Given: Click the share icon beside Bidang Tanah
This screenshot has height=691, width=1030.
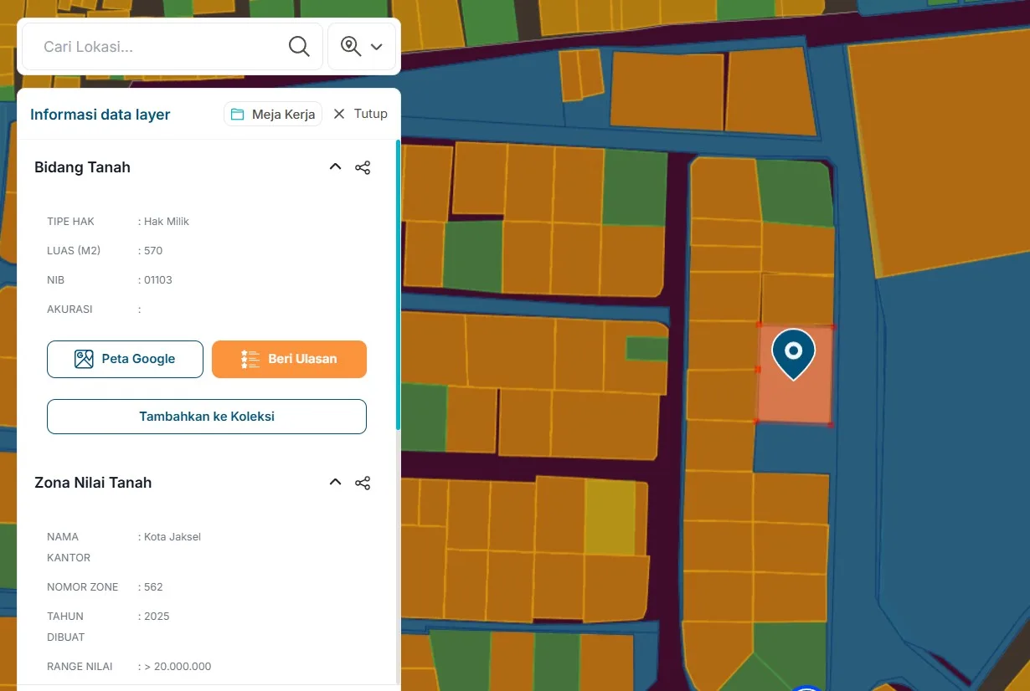Looking at the screenshot, I should click(x=363, y=166).
